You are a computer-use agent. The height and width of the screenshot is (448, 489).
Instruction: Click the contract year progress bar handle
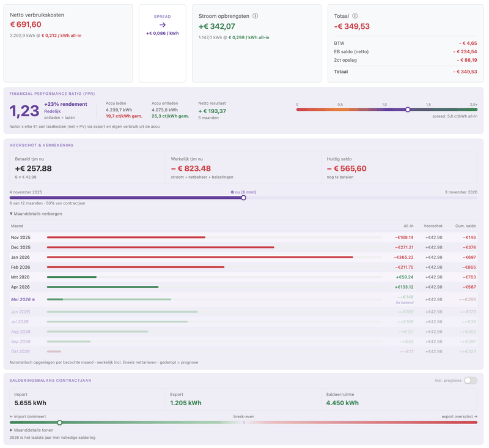[x=243, y=198]
